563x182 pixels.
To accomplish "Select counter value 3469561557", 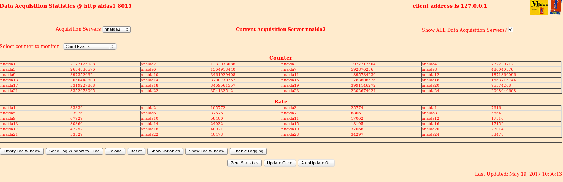I will 223,86.
